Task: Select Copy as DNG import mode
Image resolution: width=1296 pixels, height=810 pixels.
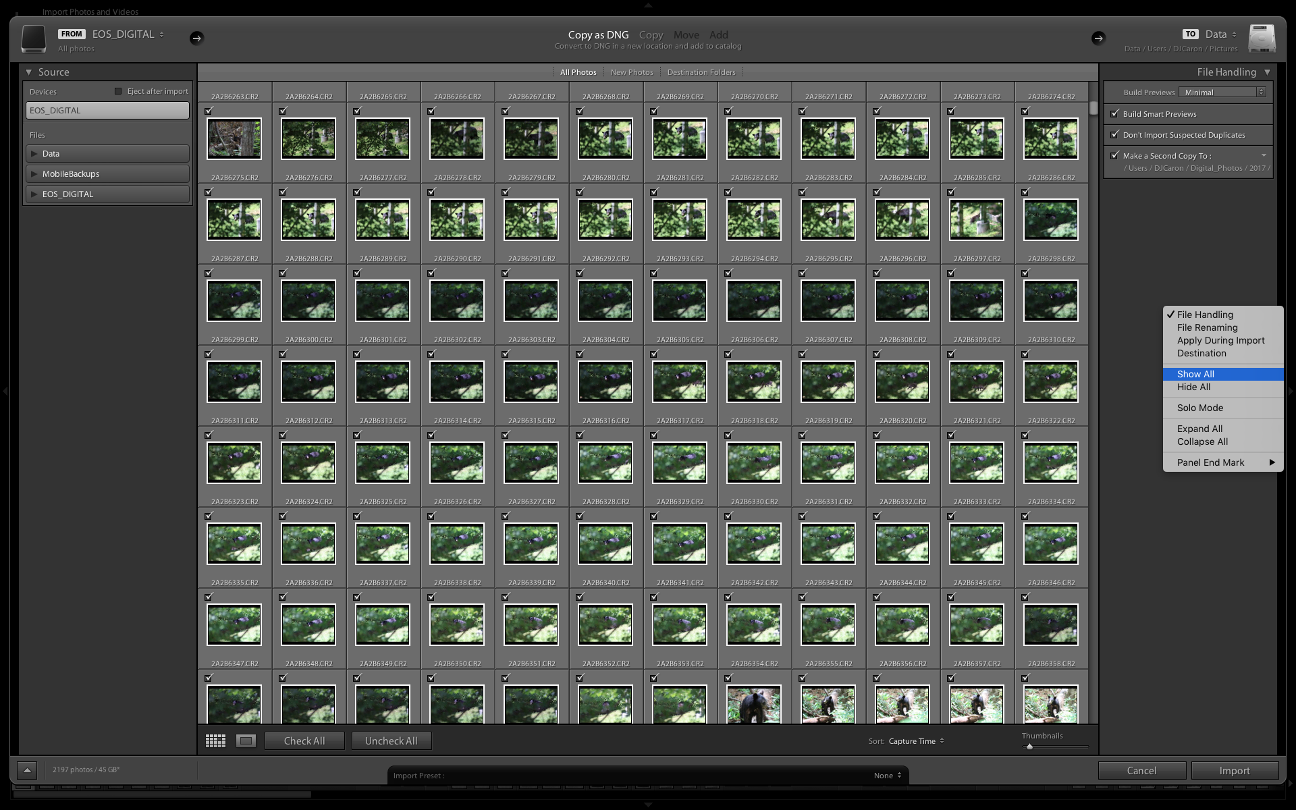Action: coord(598,34)
